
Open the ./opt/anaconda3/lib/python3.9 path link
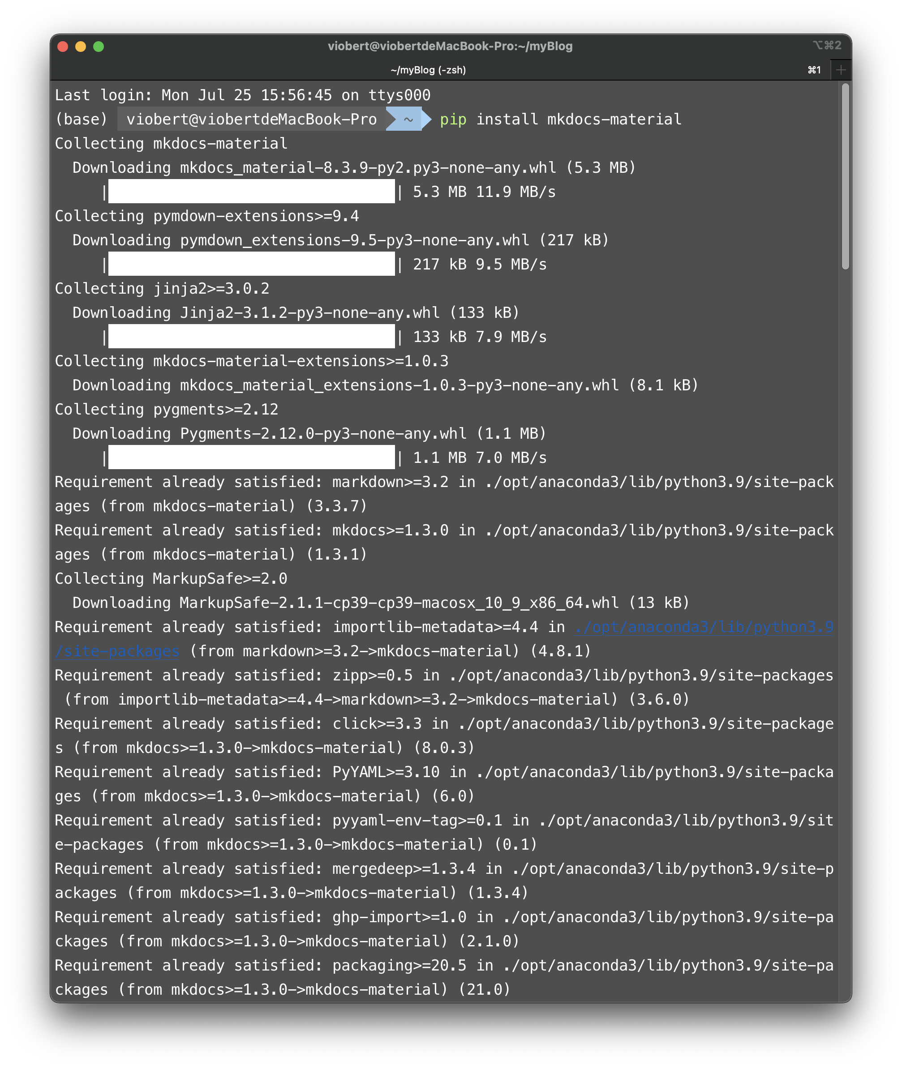(x=704, y=627)
